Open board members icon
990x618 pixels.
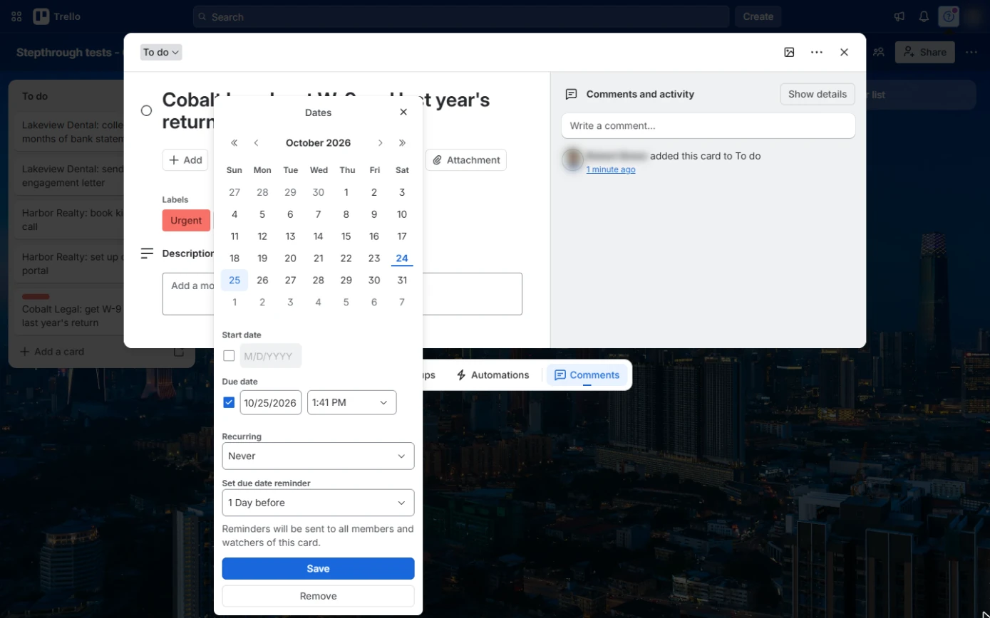(x=879, y=52)
